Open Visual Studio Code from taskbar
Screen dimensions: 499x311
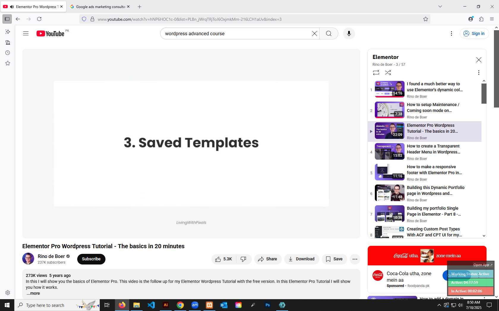151,305
